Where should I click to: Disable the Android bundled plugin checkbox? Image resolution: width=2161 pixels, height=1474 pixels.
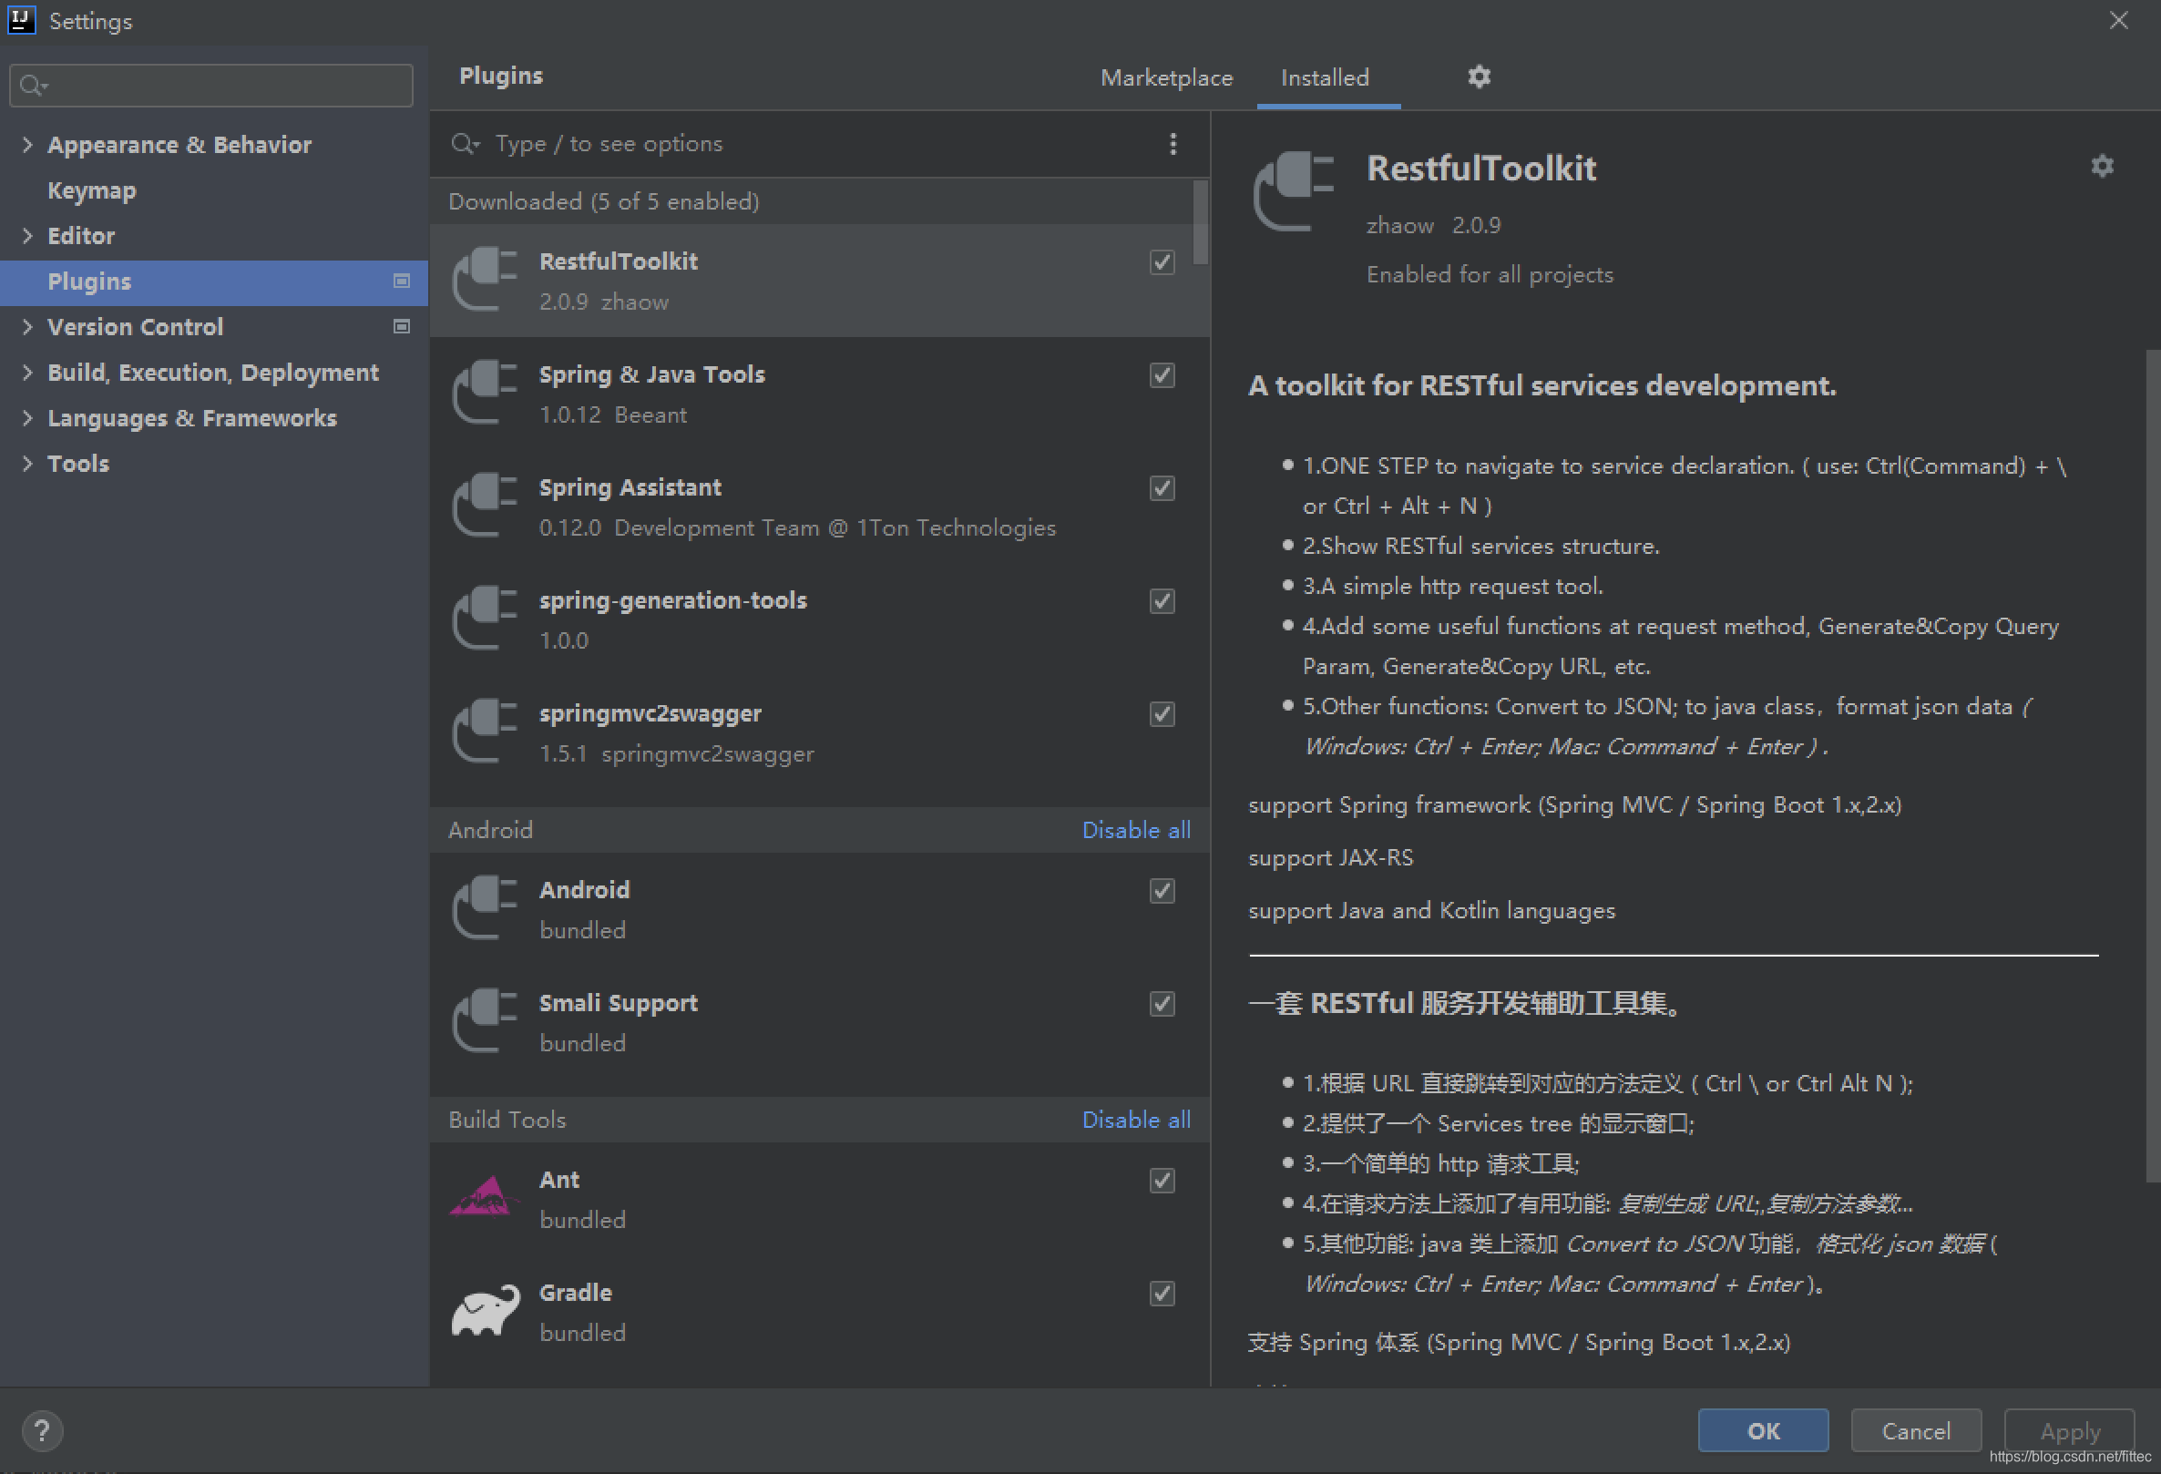(x=1162, y=891)
